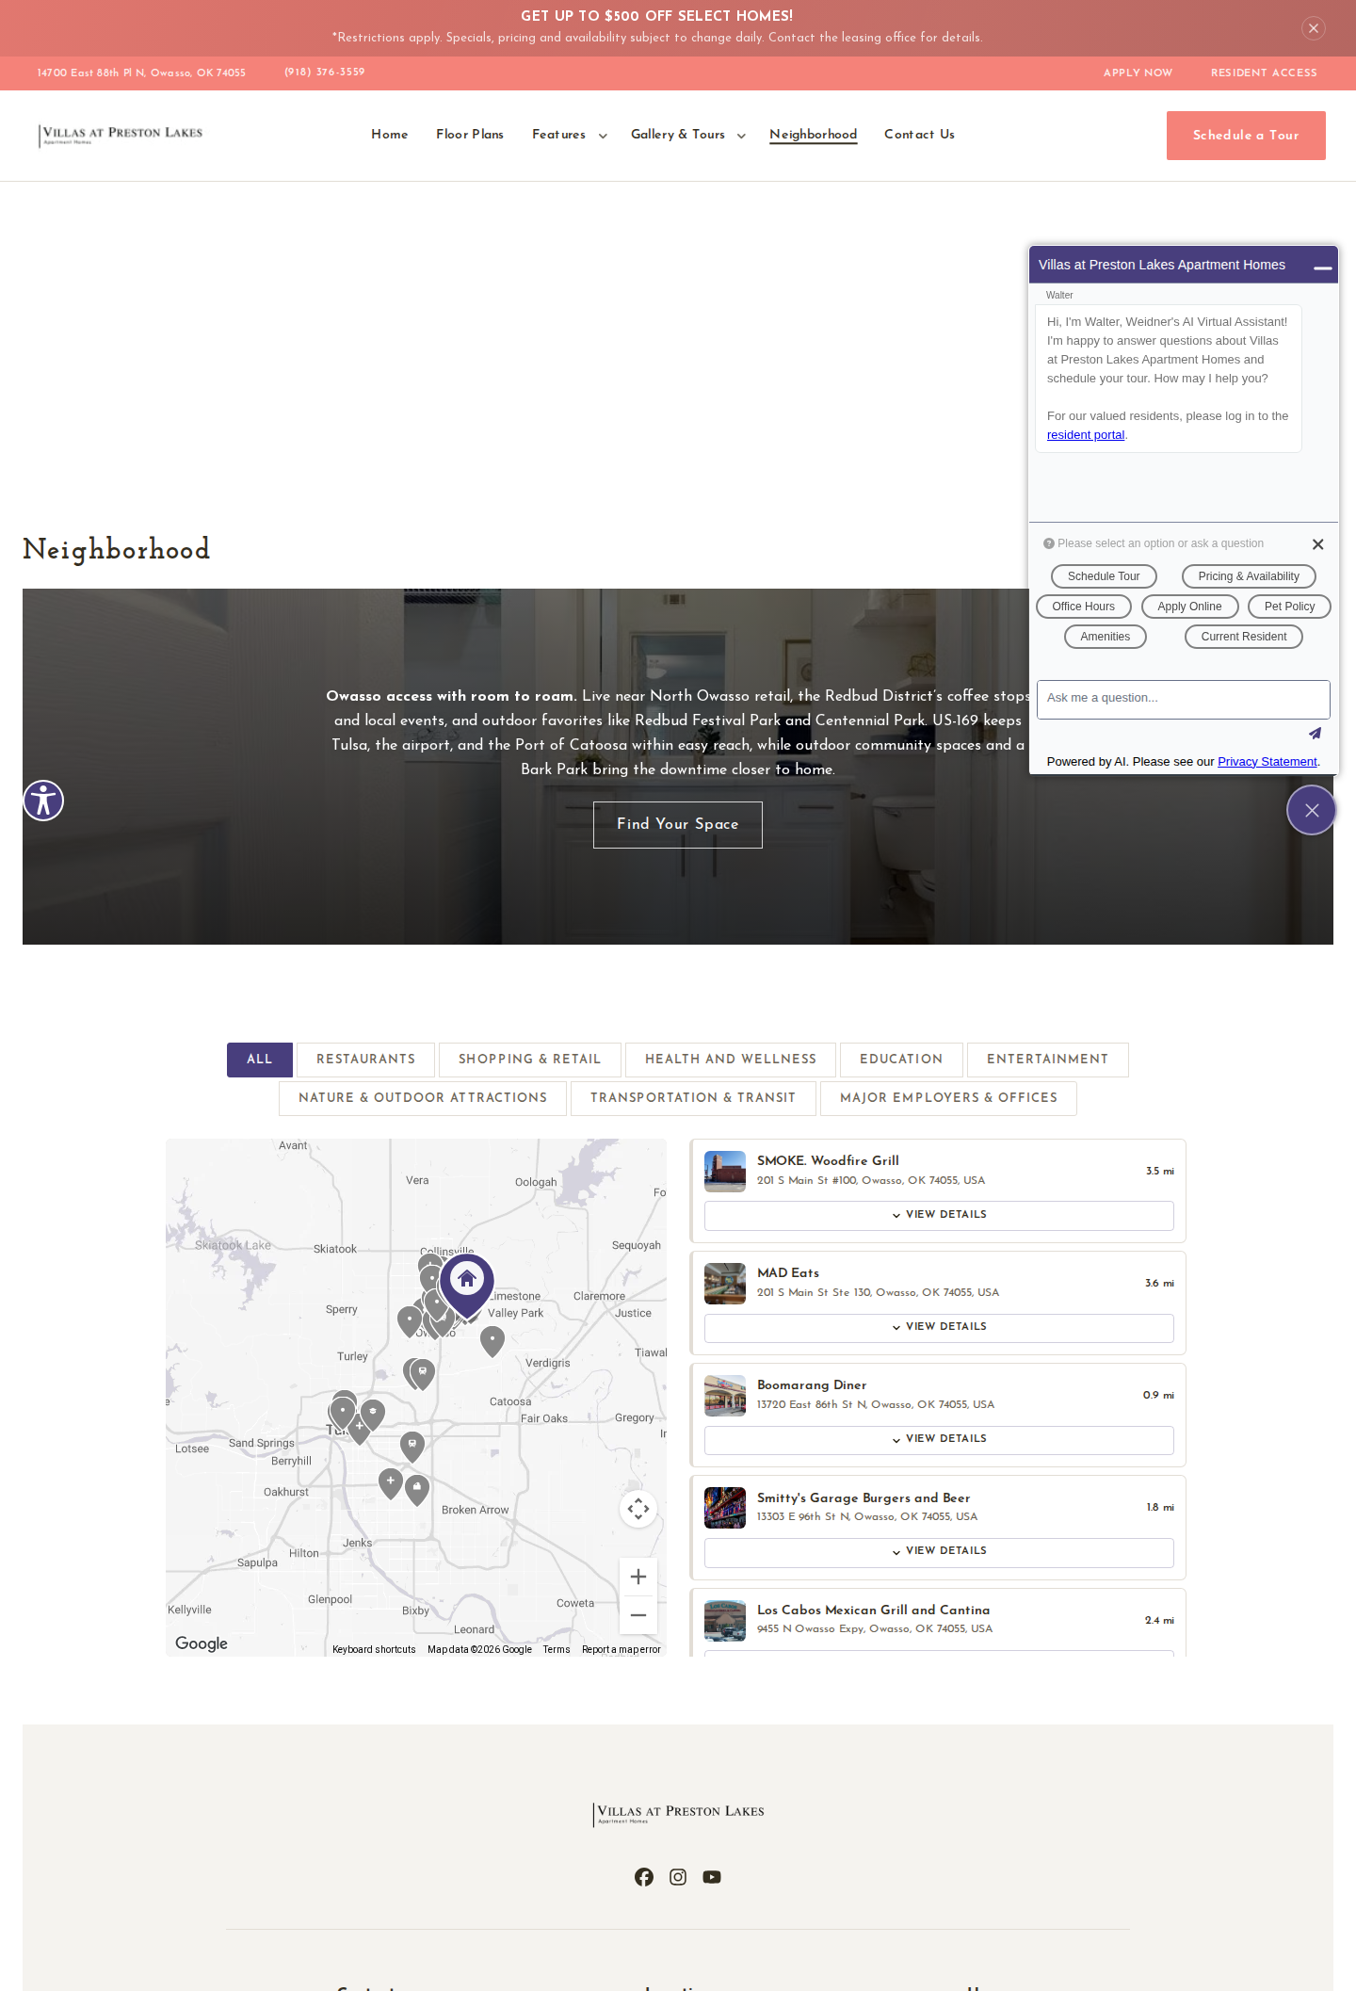Filter by Health and Wellness
This screenshot has height=1991, width=1356.
[731, 1060]
